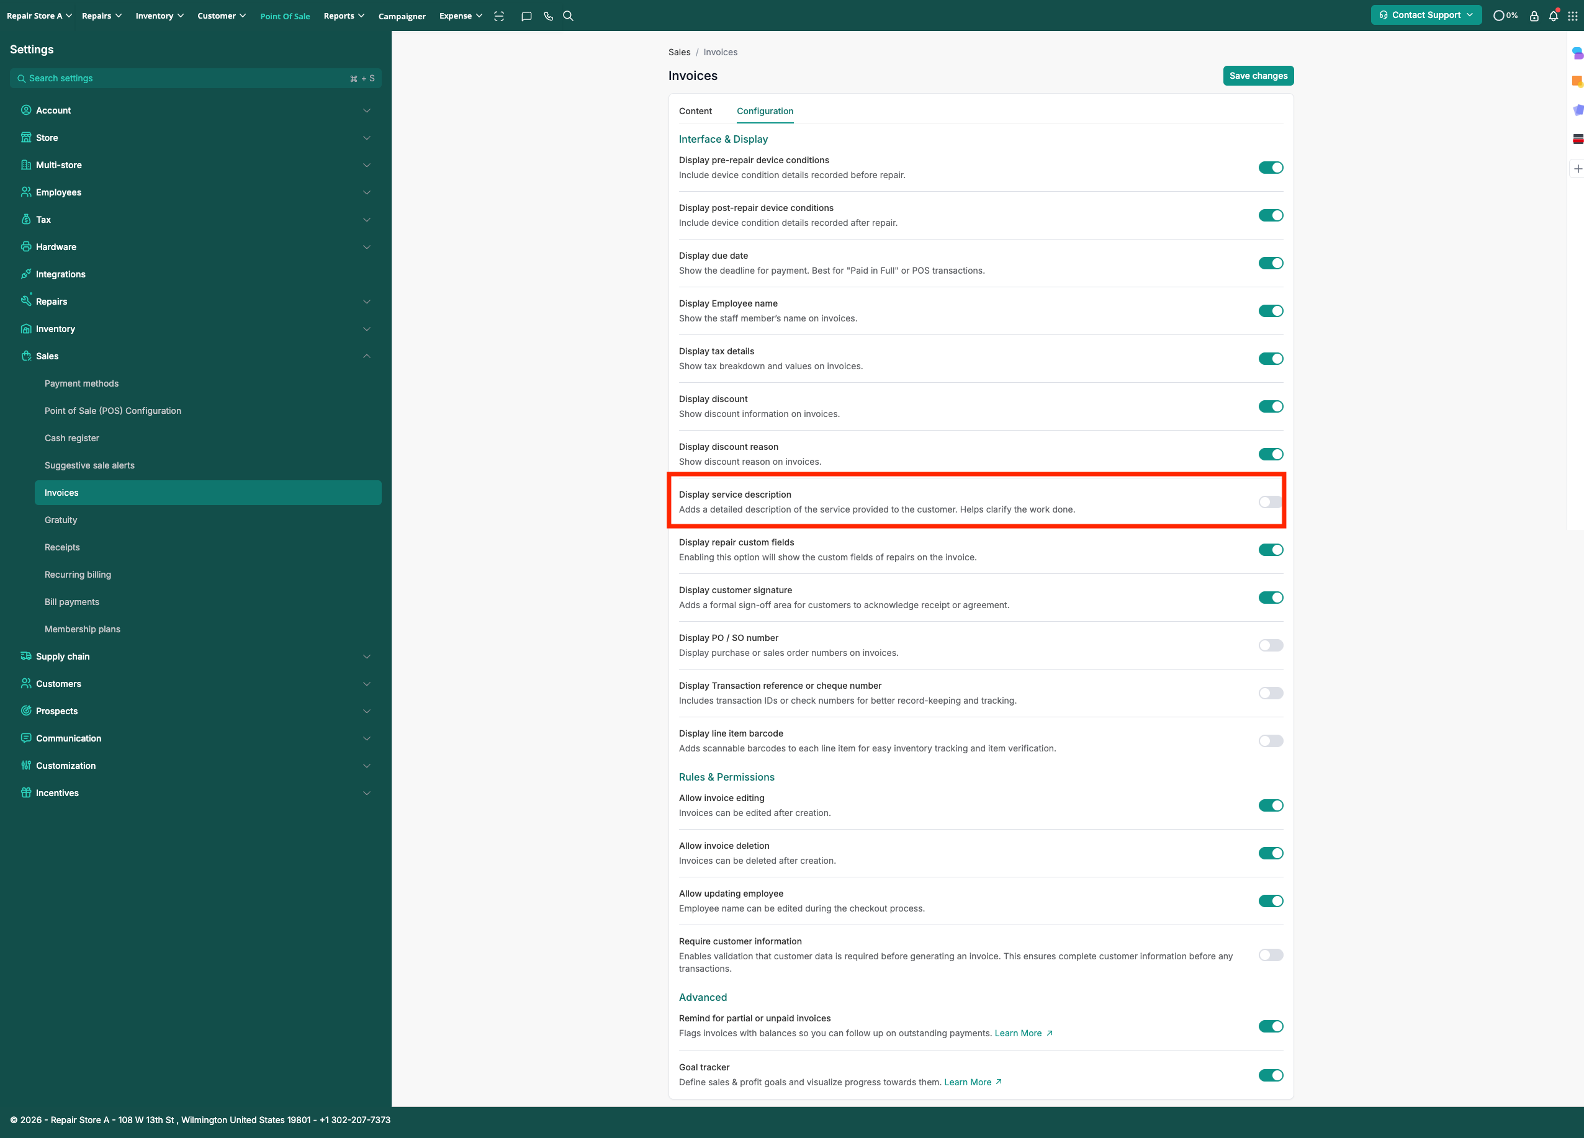
Task: Open the chat messages icon
Action: [526, 16]
